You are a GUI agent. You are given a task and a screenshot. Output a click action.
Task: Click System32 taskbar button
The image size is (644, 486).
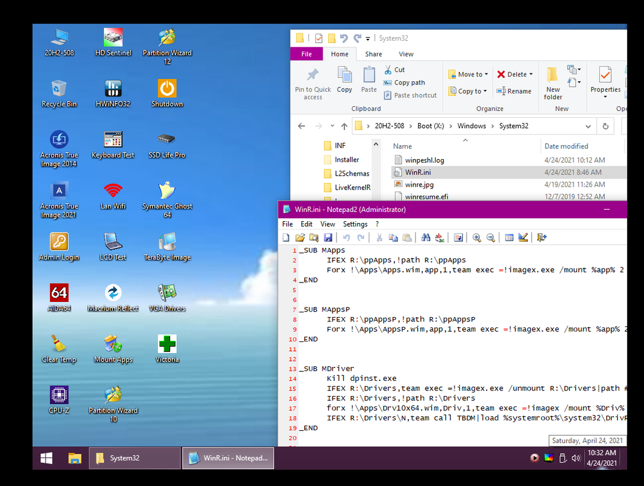point(134,458)
